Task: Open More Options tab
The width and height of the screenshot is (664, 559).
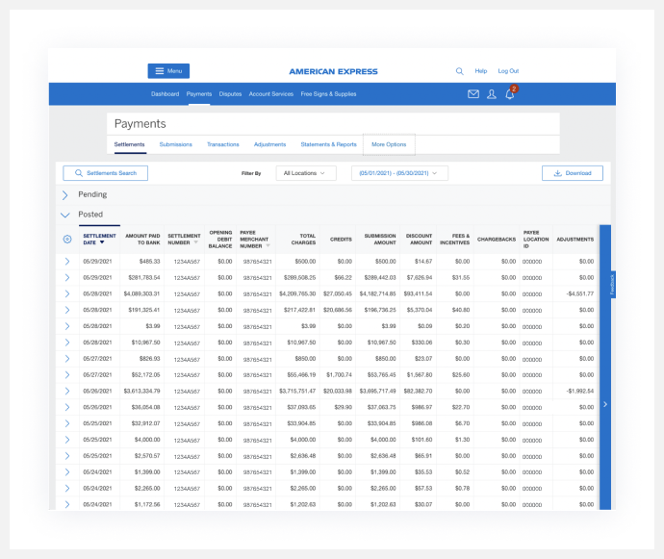Action: [x=389, y=144]
